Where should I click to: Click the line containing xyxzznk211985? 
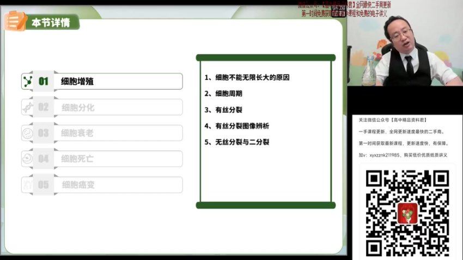(403, 155)
